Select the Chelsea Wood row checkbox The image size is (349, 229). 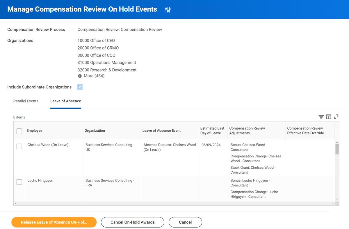point(19,146)
